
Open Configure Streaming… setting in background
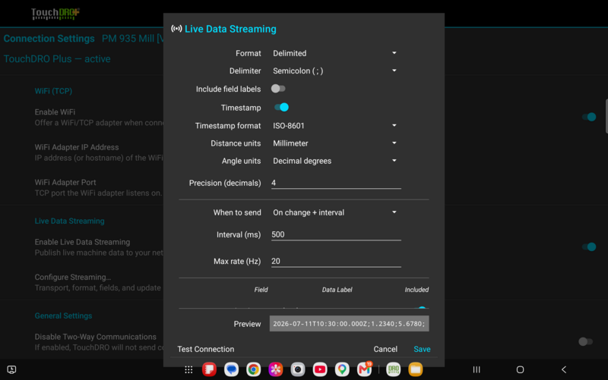coord(98,282)
